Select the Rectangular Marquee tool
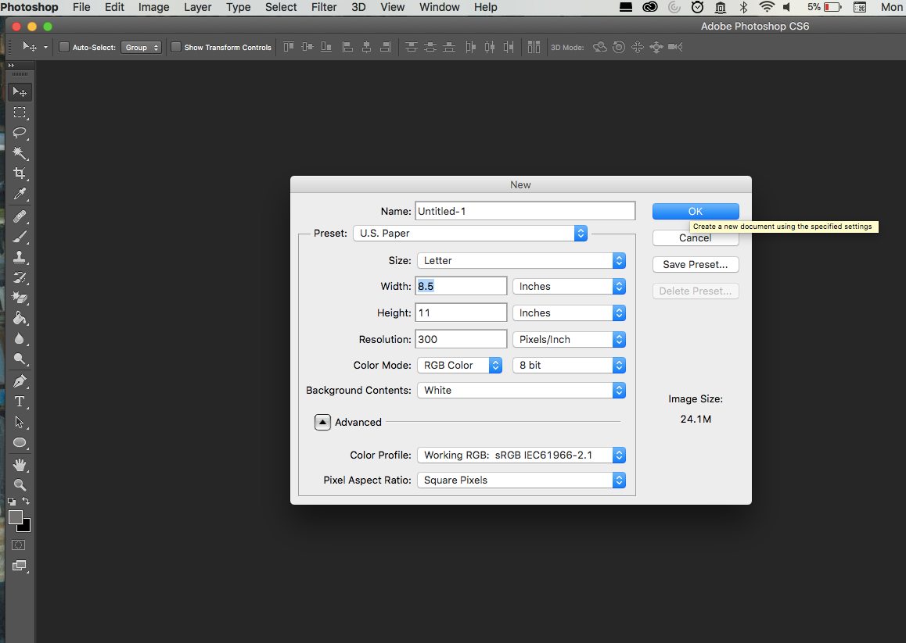 tap(20, 113)
